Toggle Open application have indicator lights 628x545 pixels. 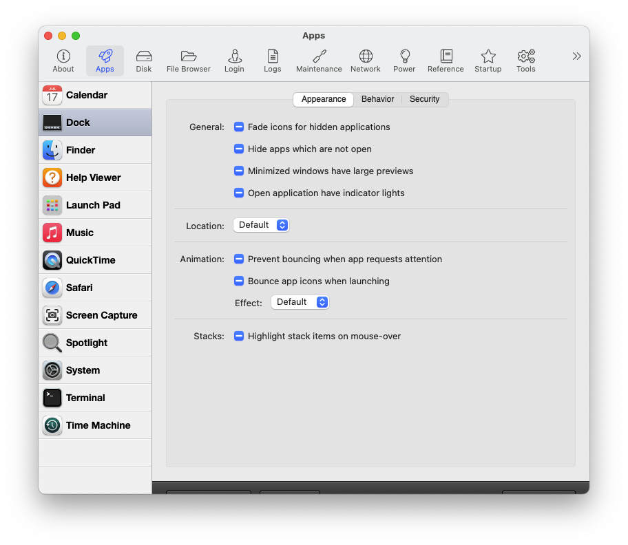(x=239, y=193)
